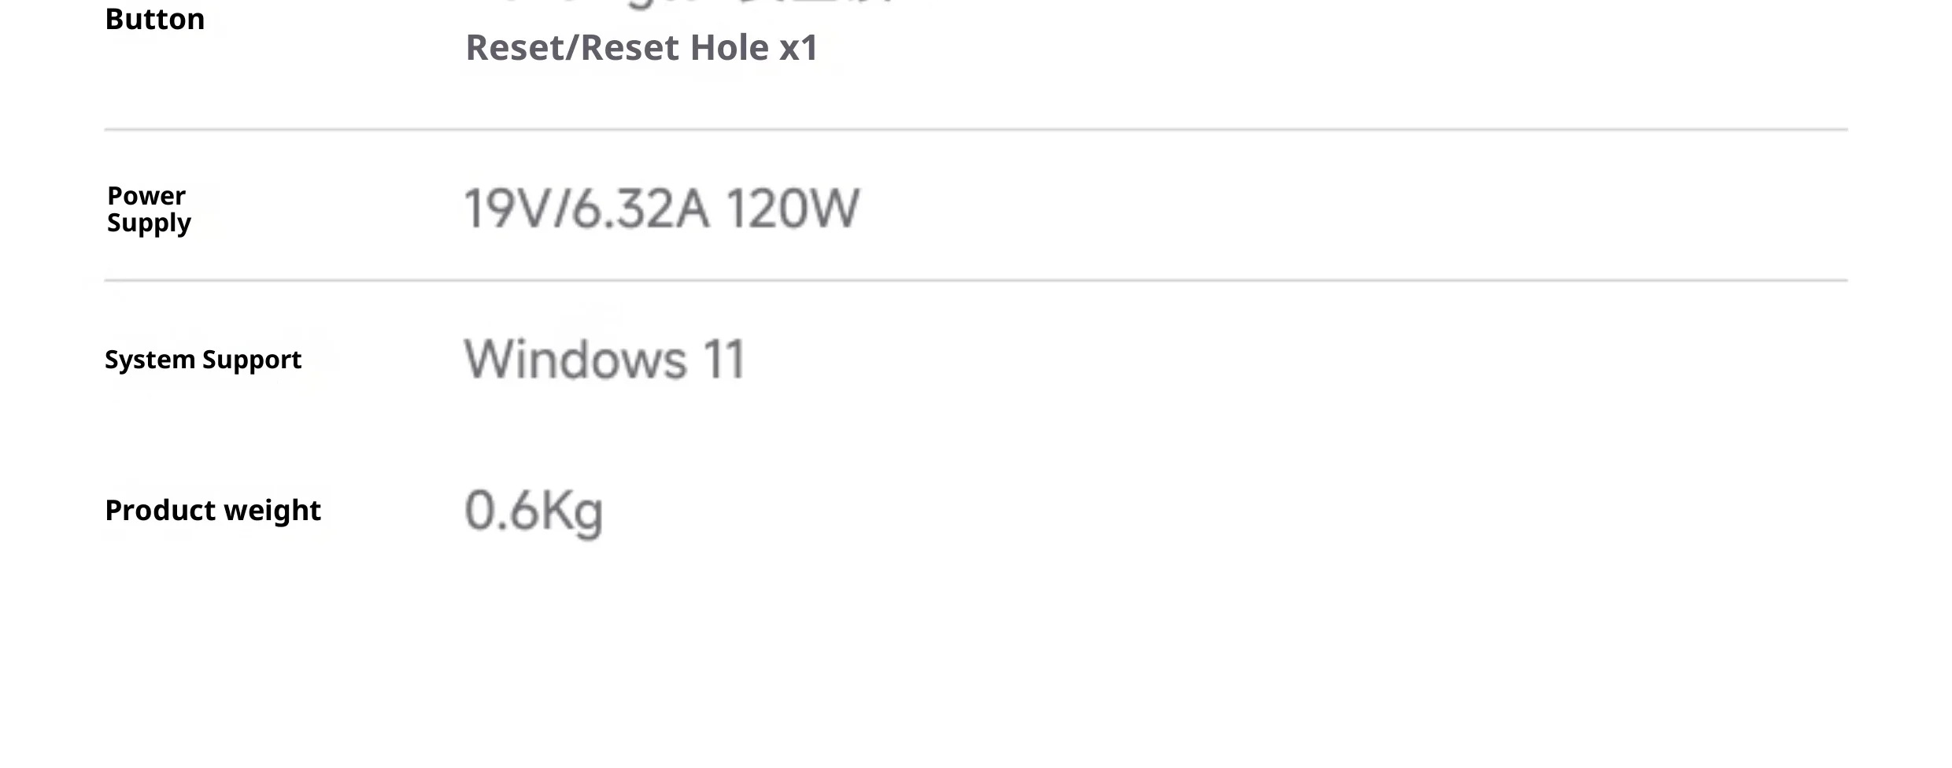Click the divider line above Power Supply
This screenshot has height=768, width=1952.
[x=976, y=129]
